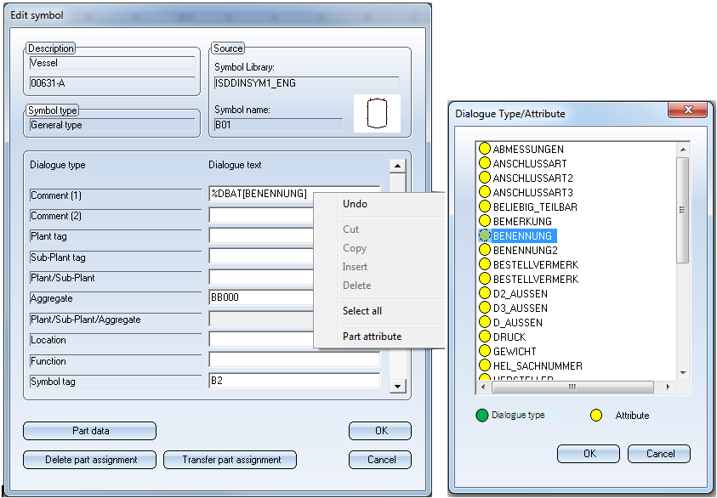Image resolution: width=717 pixels, height=498 pixels.
Task: Choose D_AUSSEN from the attribute list
Action: pos(517,323)
